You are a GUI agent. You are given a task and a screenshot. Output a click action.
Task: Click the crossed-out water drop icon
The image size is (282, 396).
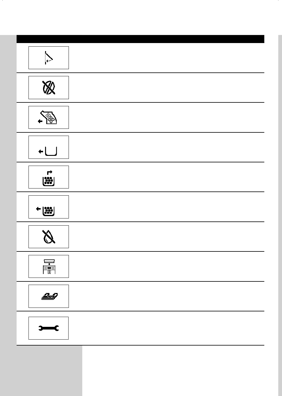pos(48,237)
